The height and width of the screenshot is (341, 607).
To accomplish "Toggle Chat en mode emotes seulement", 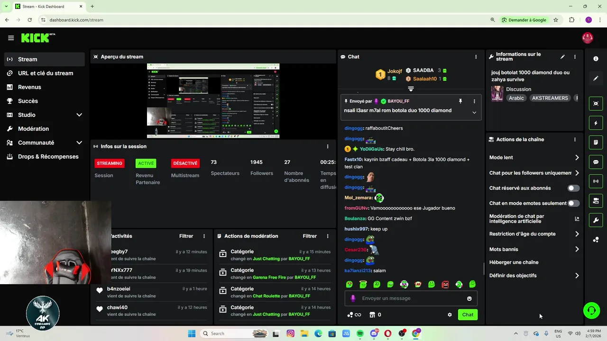I will (x=574, y=203).
